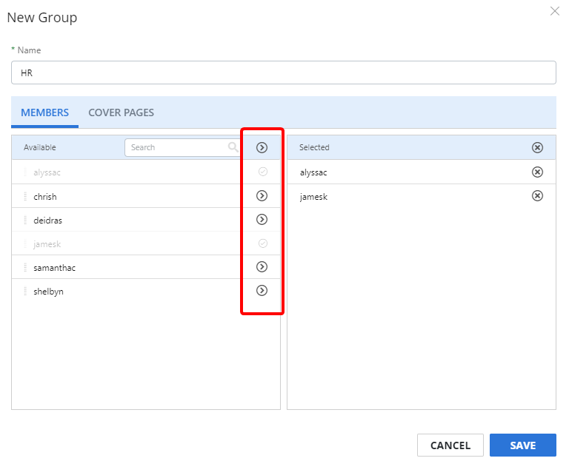This screenshot has width=569, height=461.
Task: Close the New Group dialog
Action: pos(554,11)
